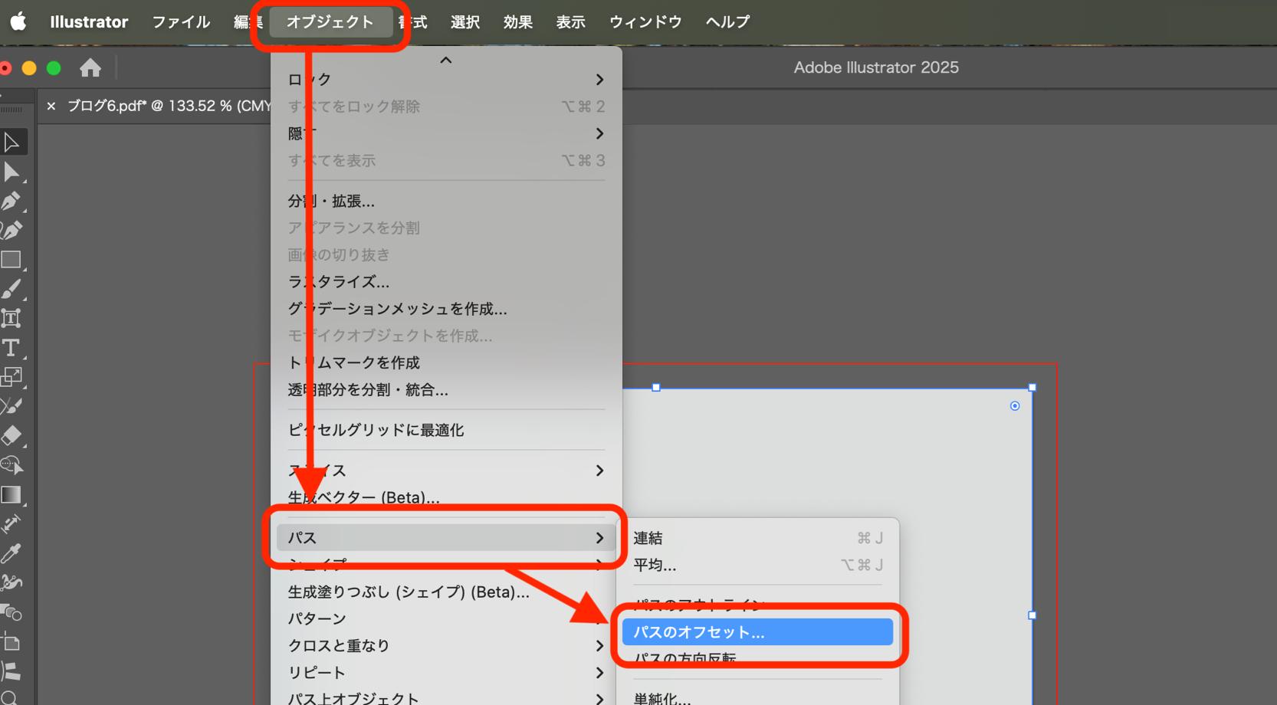This screenshot has height=705, width=1277.
Task: Select the Selection tool arrow
Action: pyautogui.click(x=11, y=142)
